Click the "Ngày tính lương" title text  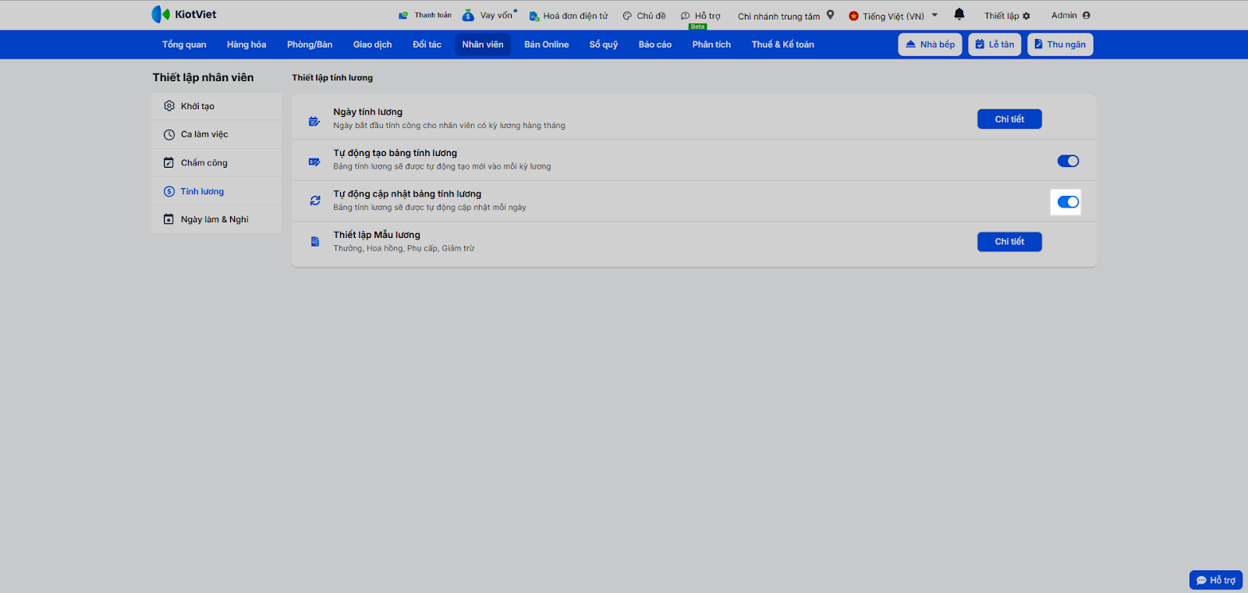tap(368, 112)
